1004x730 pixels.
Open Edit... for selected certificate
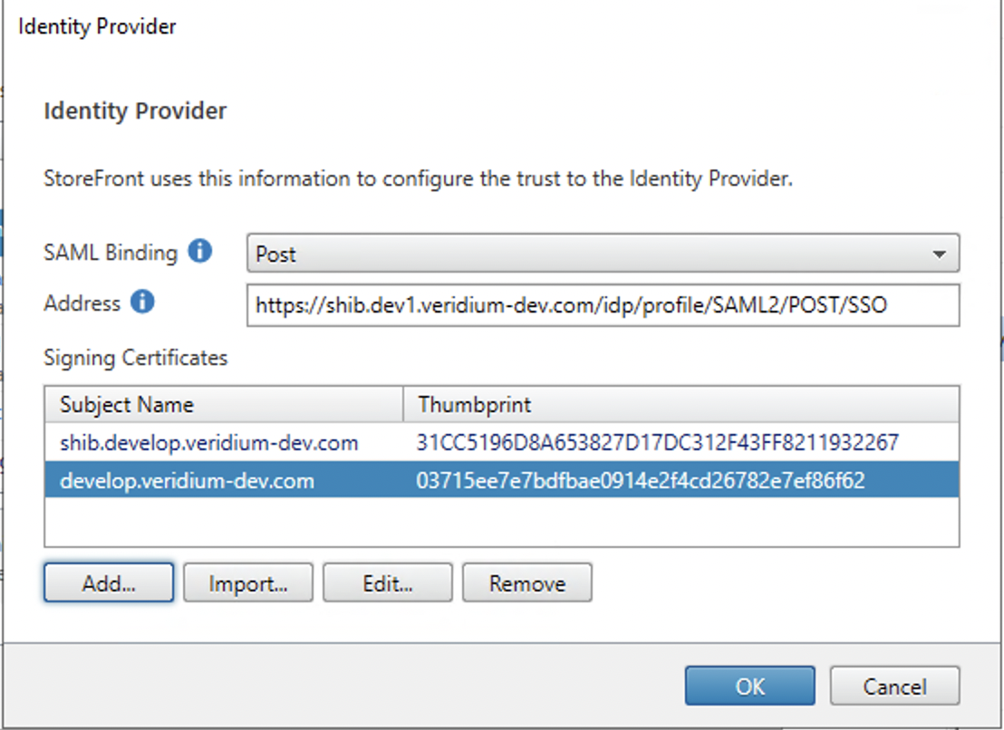(388, 583)
